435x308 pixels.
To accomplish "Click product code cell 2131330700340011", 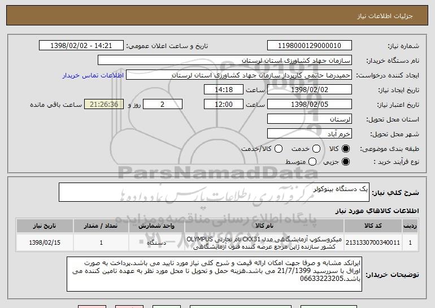I will [373, 242].
